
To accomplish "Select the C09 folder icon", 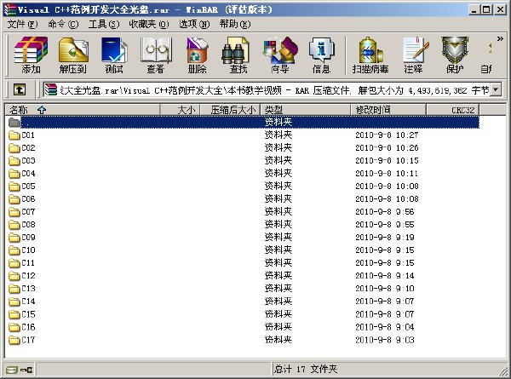I will (14, 238).
